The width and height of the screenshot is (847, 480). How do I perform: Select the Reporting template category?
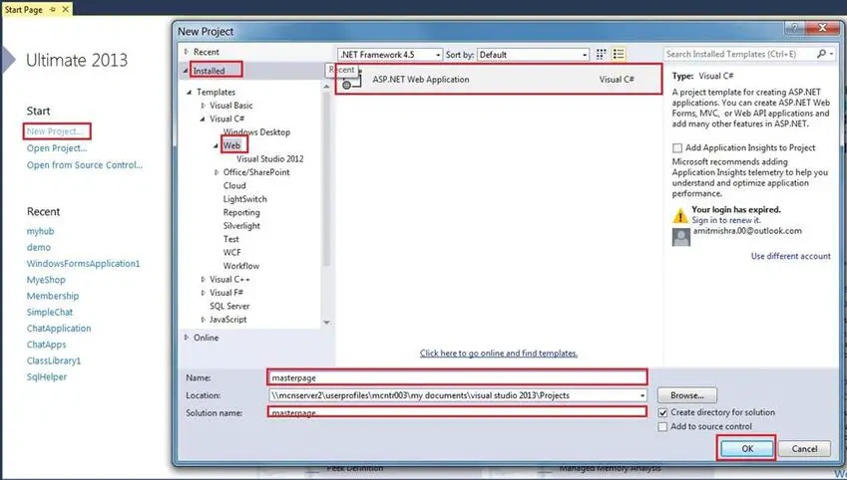[x=241, y=212]
